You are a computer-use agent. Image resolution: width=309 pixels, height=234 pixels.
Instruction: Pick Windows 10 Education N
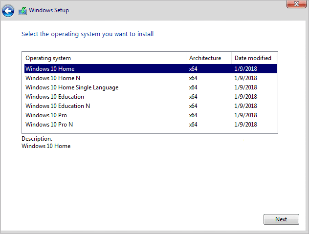point(58,106)
